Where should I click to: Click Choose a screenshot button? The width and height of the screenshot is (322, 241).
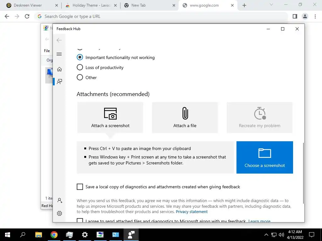click(265, 157)
